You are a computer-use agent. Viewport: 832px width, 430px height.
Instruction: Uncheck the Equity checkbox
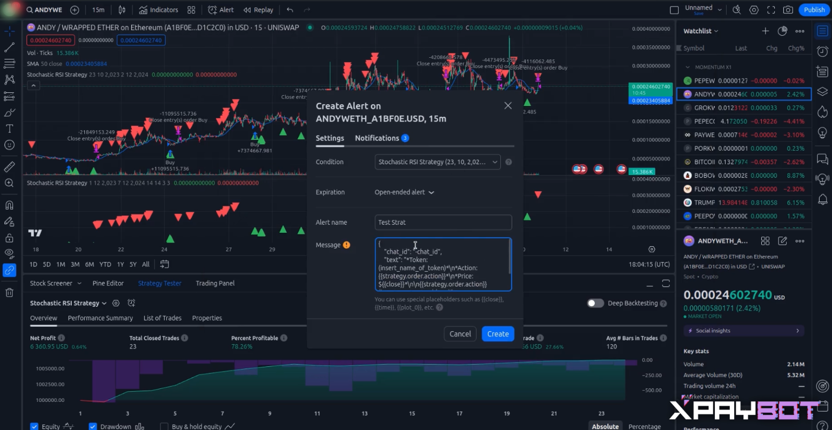[x=34, y=426]
